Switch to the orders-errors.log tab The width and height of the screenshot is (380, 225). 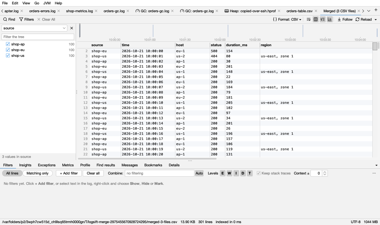coord(42,11)
